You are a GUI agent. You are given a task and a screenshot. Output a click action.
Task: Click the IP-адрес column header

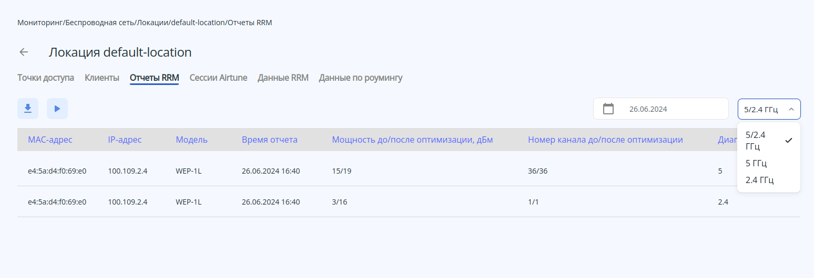pos(125,140)
